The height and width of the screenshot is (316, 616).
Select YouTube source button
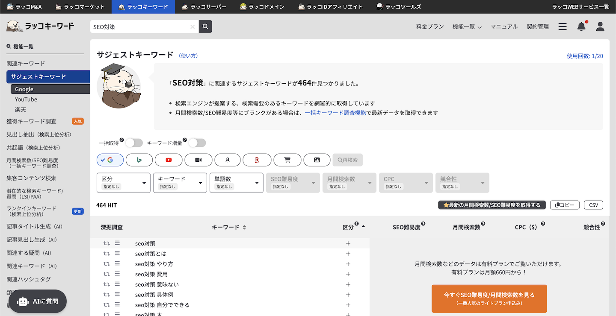pyautogui.click(x=169, y=160)
